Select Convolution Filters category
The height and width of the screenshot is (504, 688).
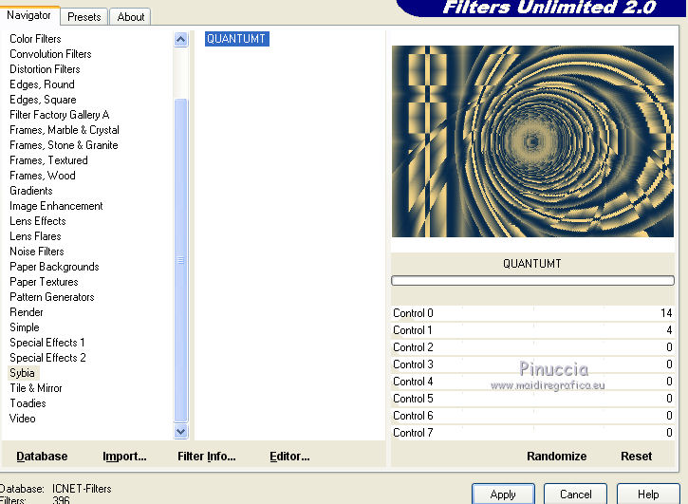[x=50, y=54]
